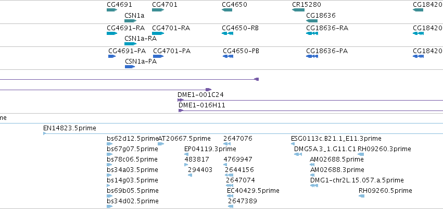Pick the CSN1a-PA protein feature

click(130, 67)
